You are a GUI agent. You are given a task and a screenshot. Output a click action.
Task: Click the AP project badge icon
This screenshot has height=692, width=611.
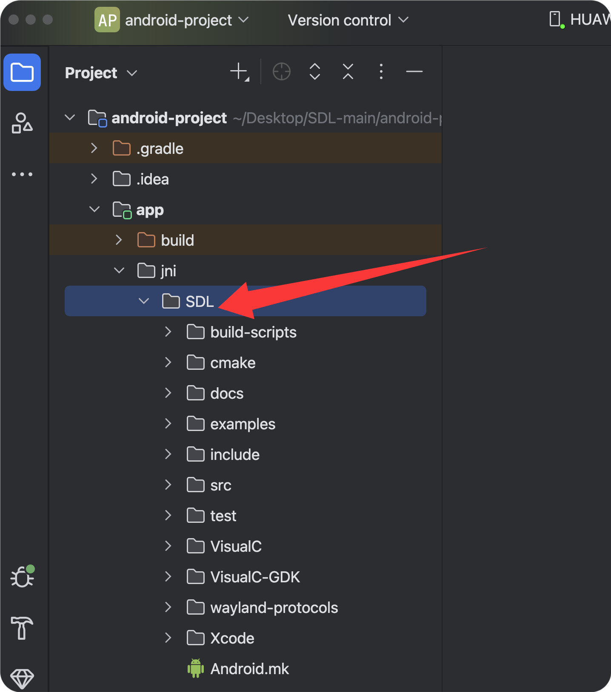(x=107, y=20)
